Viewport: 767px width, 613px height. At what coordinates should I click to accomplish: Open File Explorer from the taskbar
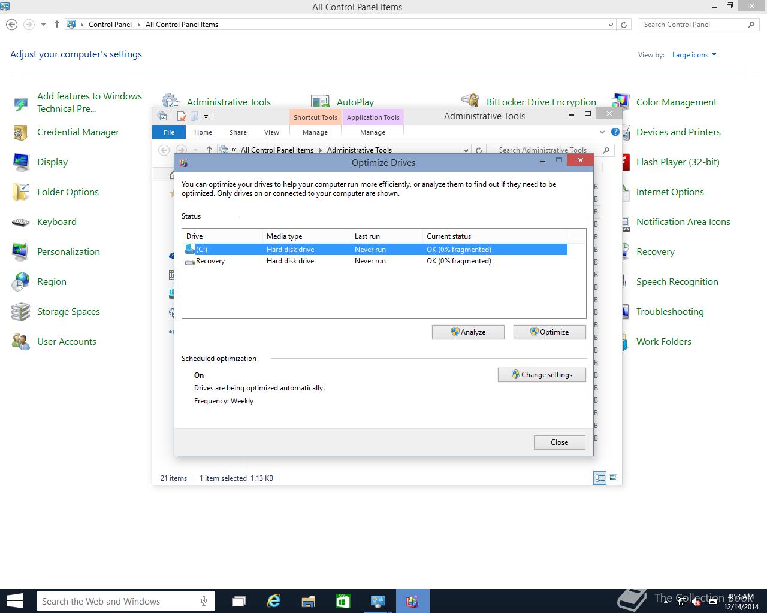pyautogui.click(x=308, y=601)
